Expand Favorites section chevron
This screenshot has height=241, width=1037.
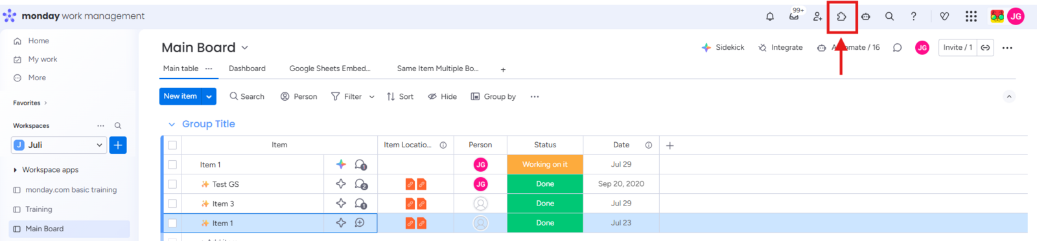(45, 103)
